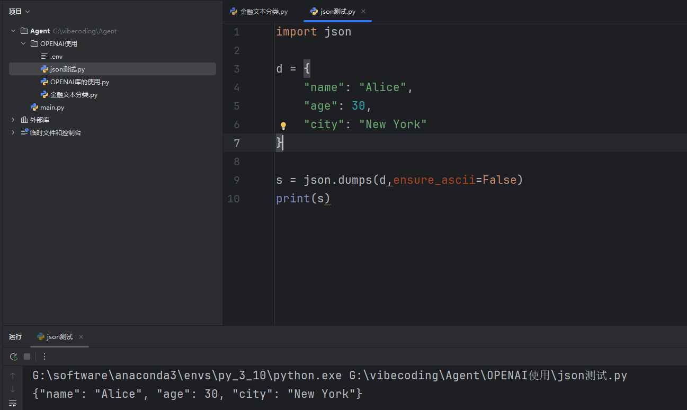Select main.py in the project tree
The width and height of the screenshot is (687, 410).
pyautogui.click(x=52, y=107)
